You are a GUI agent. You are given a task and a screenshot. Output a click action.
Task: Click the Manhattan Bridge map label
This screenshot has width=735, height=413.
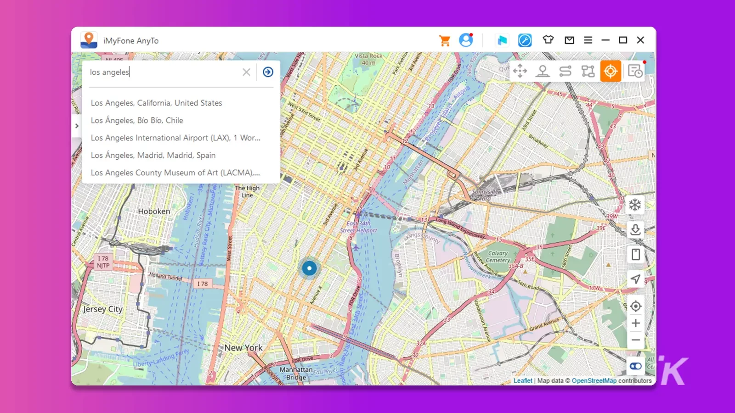click(x=296, y=374)
